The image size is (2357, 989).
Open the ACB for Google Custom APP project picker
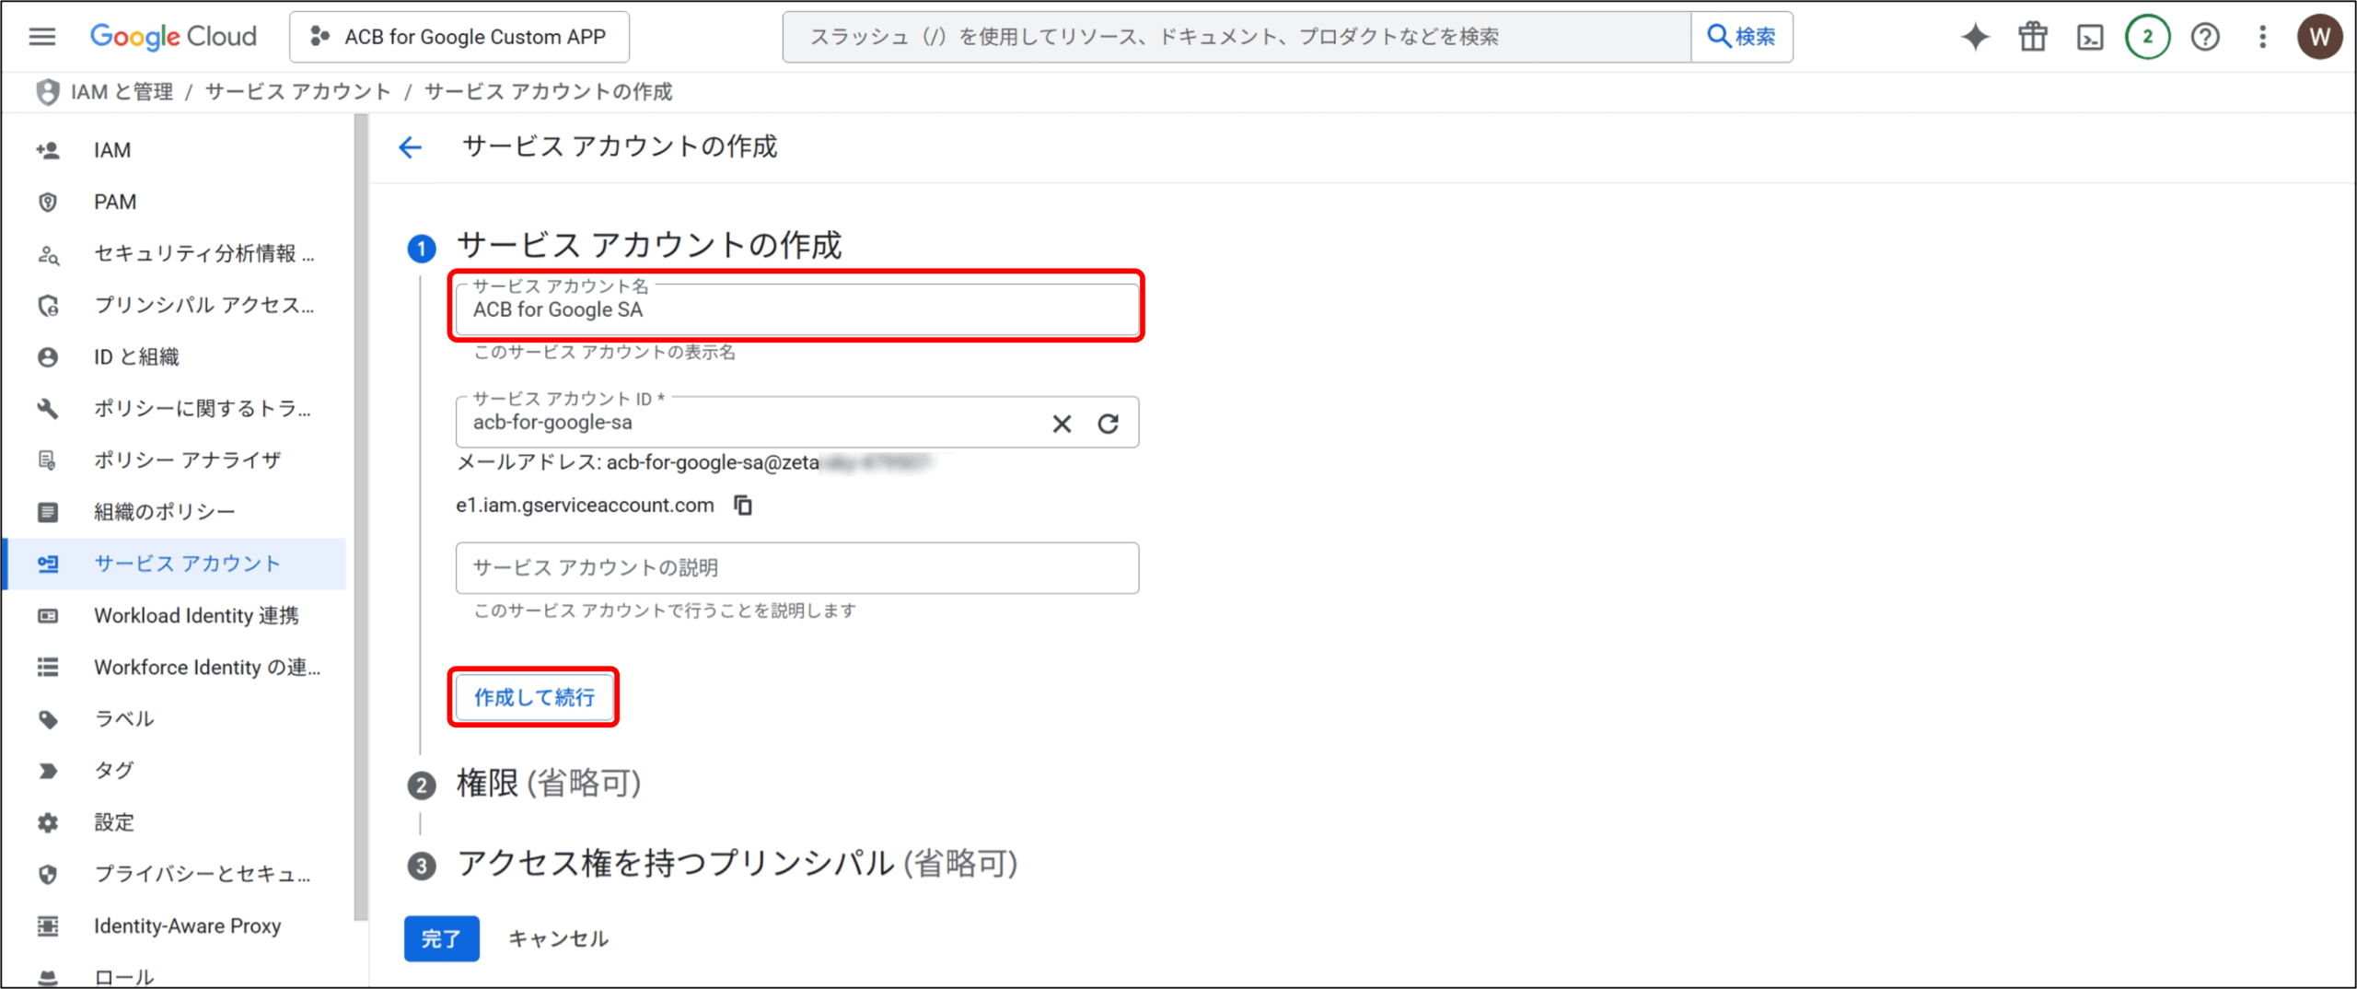(x=459, y=37)
